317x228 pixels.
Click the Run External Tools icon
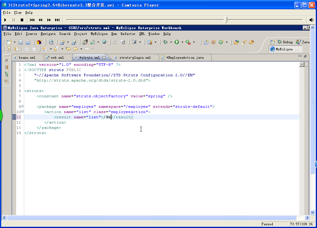coord(188,42)
